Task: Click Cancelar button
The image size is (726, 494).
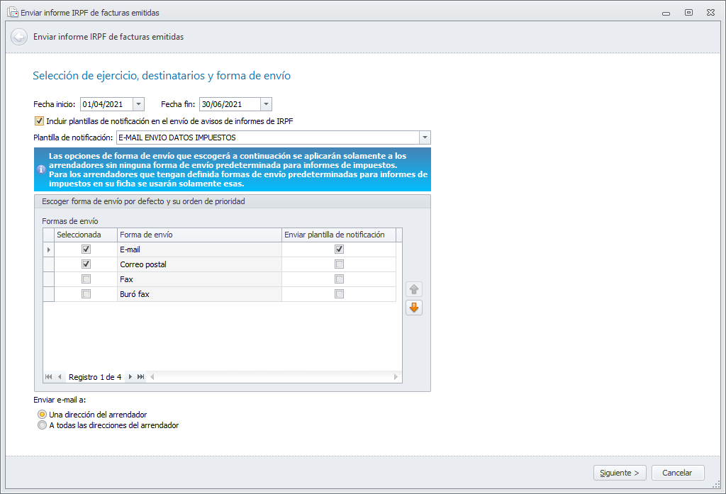Action: pos(677,473)
